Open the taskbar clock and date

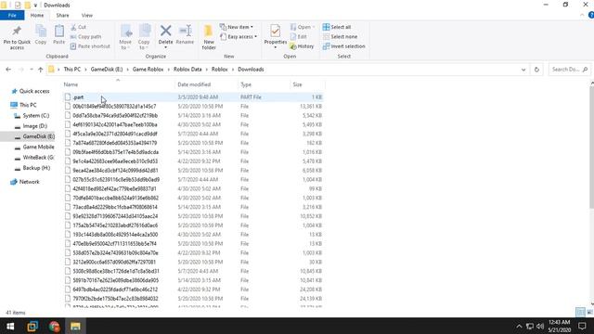pos(559,326)
